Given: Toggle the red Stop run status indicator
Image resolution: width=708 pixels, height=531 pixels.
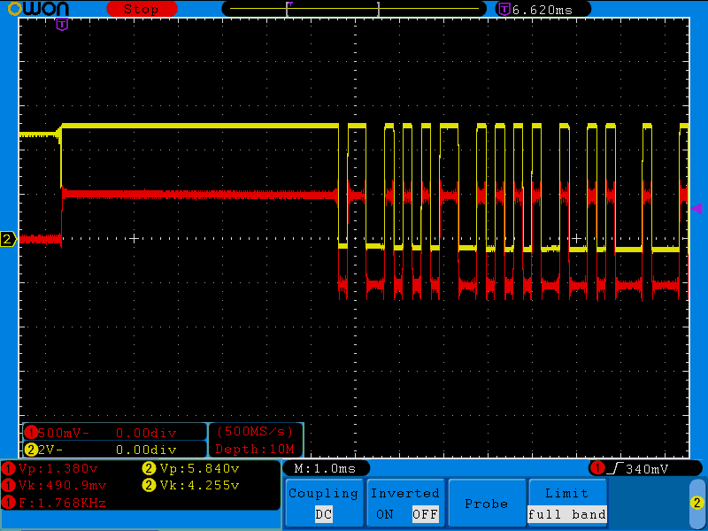Looking at the screenshot, I should coord(140,9).
